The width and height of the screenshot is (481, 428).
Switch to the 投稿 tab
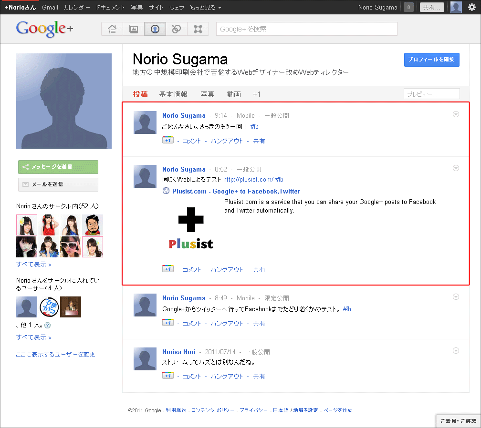[140, 94]
